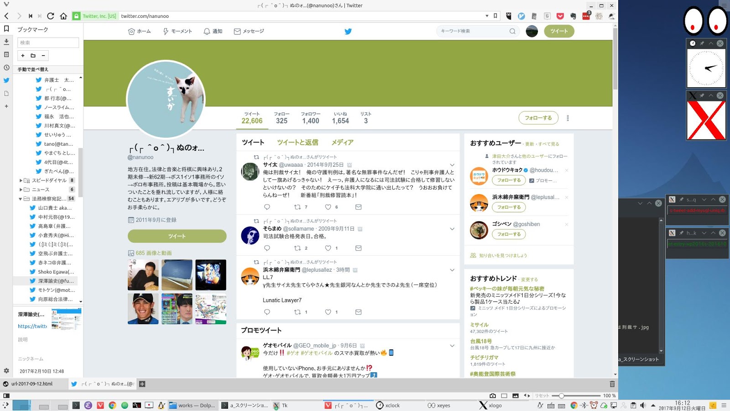The height and width of the screenshot is (411, 730).
Task: Open the 685 画像と動画 link
Action: [154, 253]
